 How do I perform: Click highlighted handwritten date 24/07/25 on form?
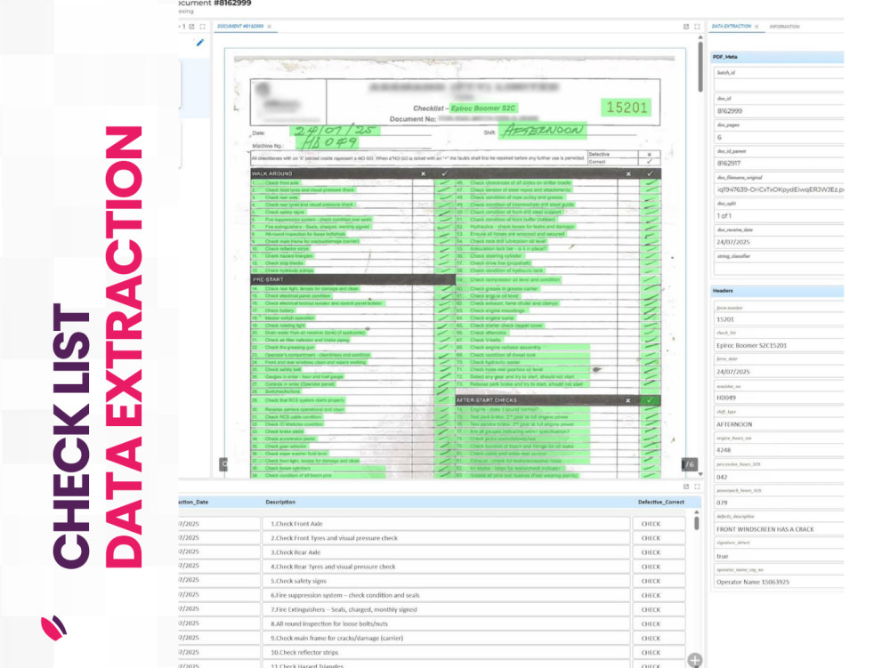(x=336, y=130)
